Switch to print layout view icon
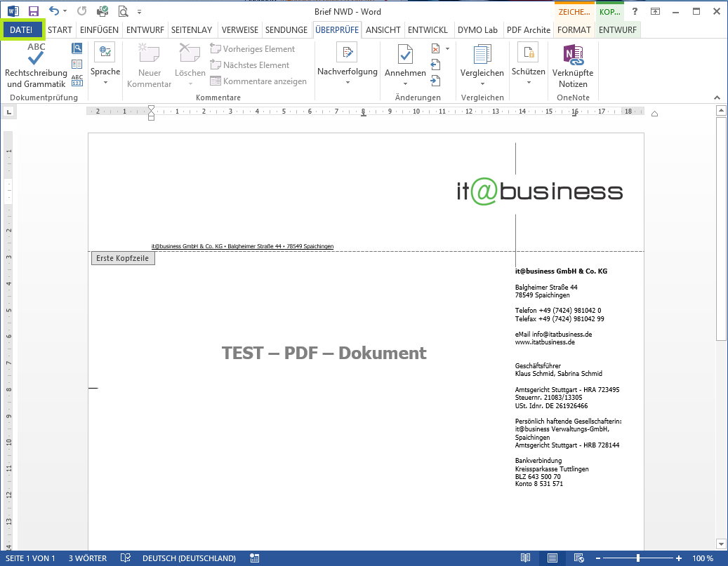This screenshot has width=728, height=566. pyautogui.click(x=552, y=558)
